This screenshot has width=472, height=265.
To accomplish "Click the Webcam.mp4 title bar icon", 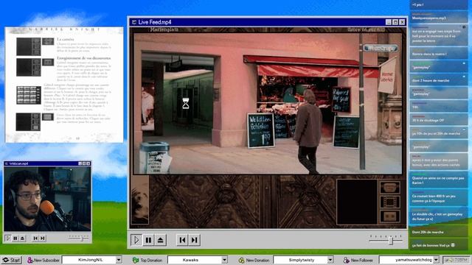I will (7, 163).
